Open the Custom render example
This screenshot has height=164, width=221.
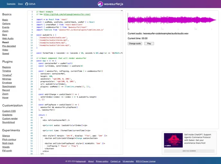10,119
